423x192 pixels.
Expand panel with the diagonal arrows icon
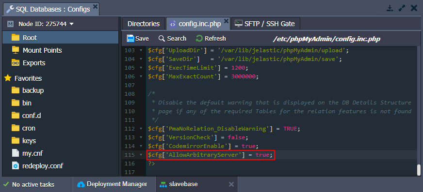(402, 8)
